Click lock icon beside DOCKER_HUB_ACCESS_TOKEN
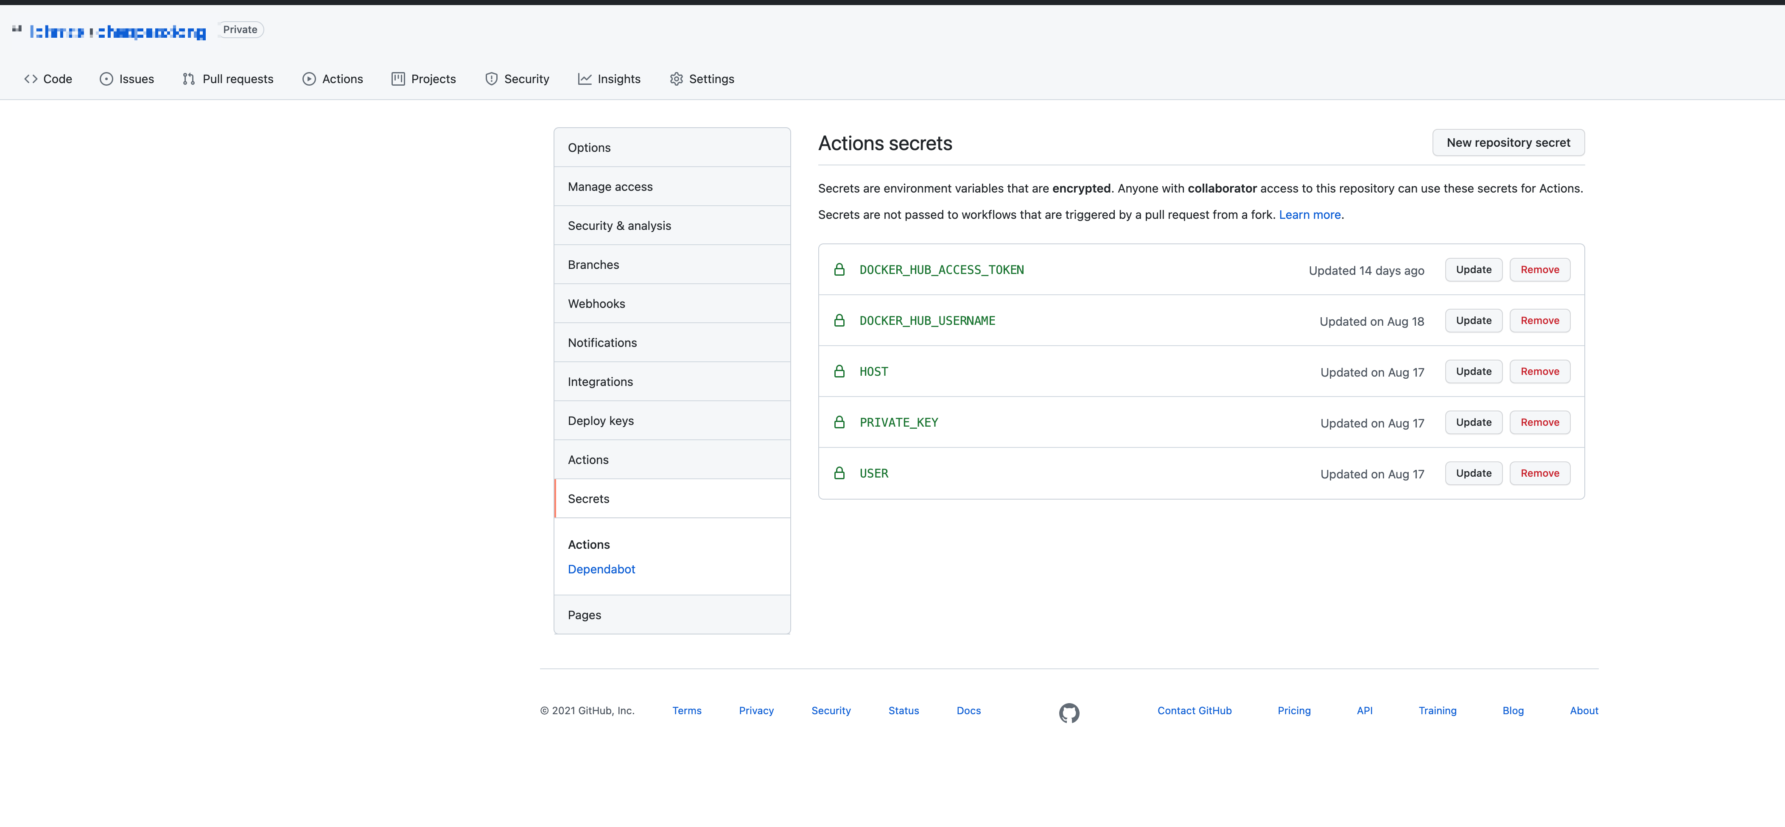This screenshot has width=1785, height=827. (x=839, y=269)
